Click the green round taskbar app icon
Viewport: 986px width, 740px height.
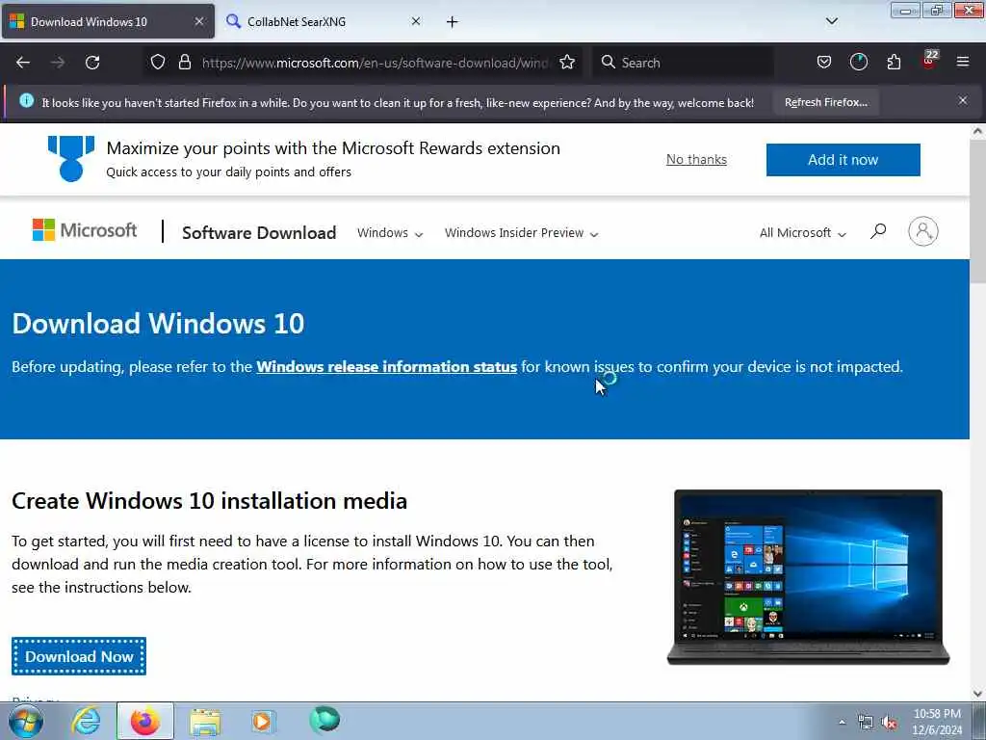tap(324, 720)
